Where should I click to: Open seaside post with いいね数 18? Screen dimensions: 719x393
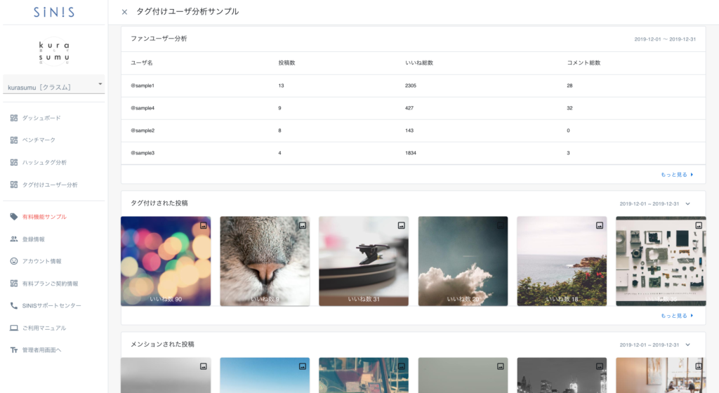[562, 261]
